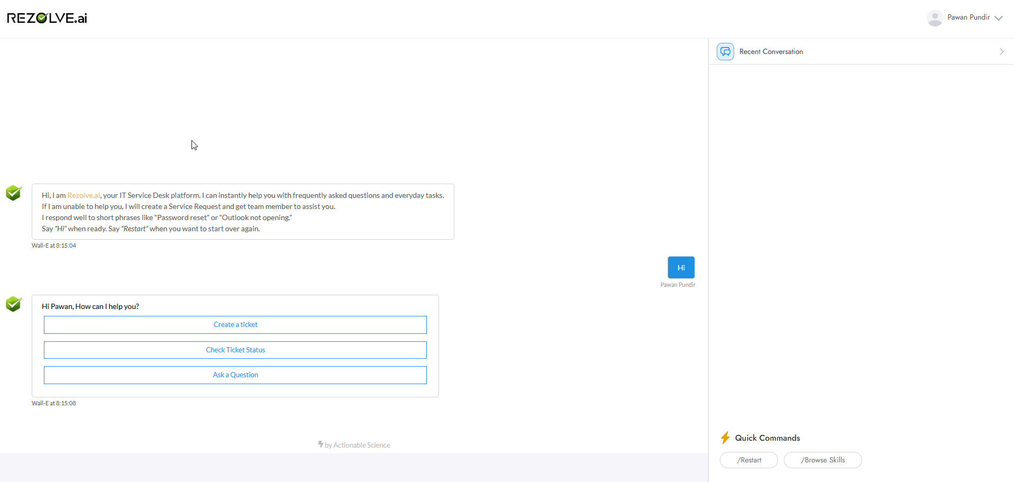Screen dimensions: 1015x482
Task: Click the line mentioning 'Password reset' phrases
Action: tap(167, 217)
